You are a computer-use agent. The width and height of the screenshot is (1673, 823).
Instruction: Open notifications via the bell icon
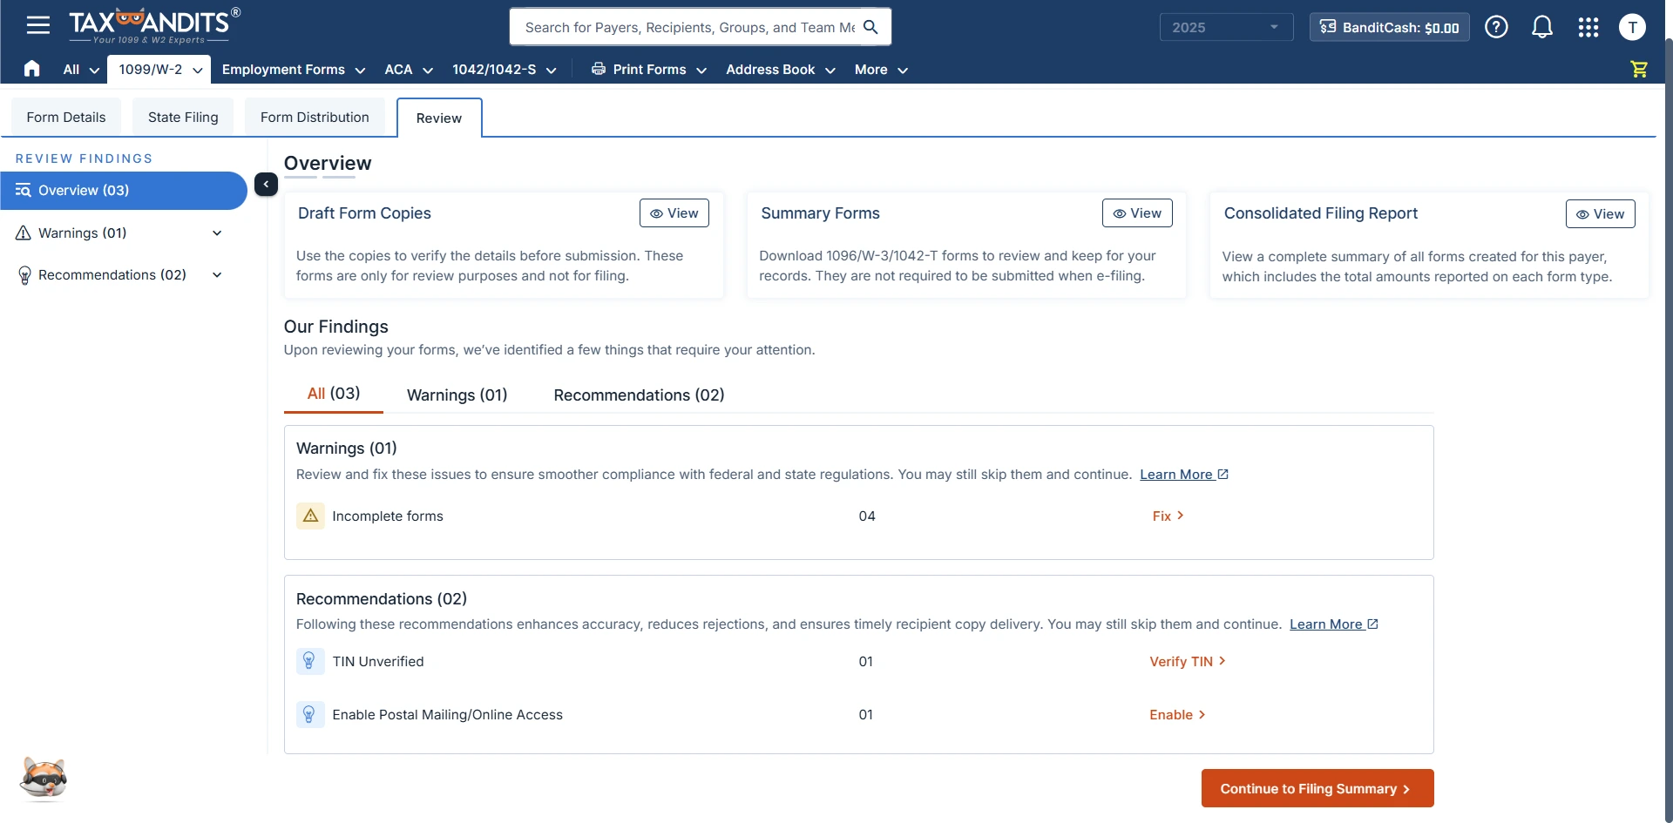pyautogui.click(x=1542, y=27)
